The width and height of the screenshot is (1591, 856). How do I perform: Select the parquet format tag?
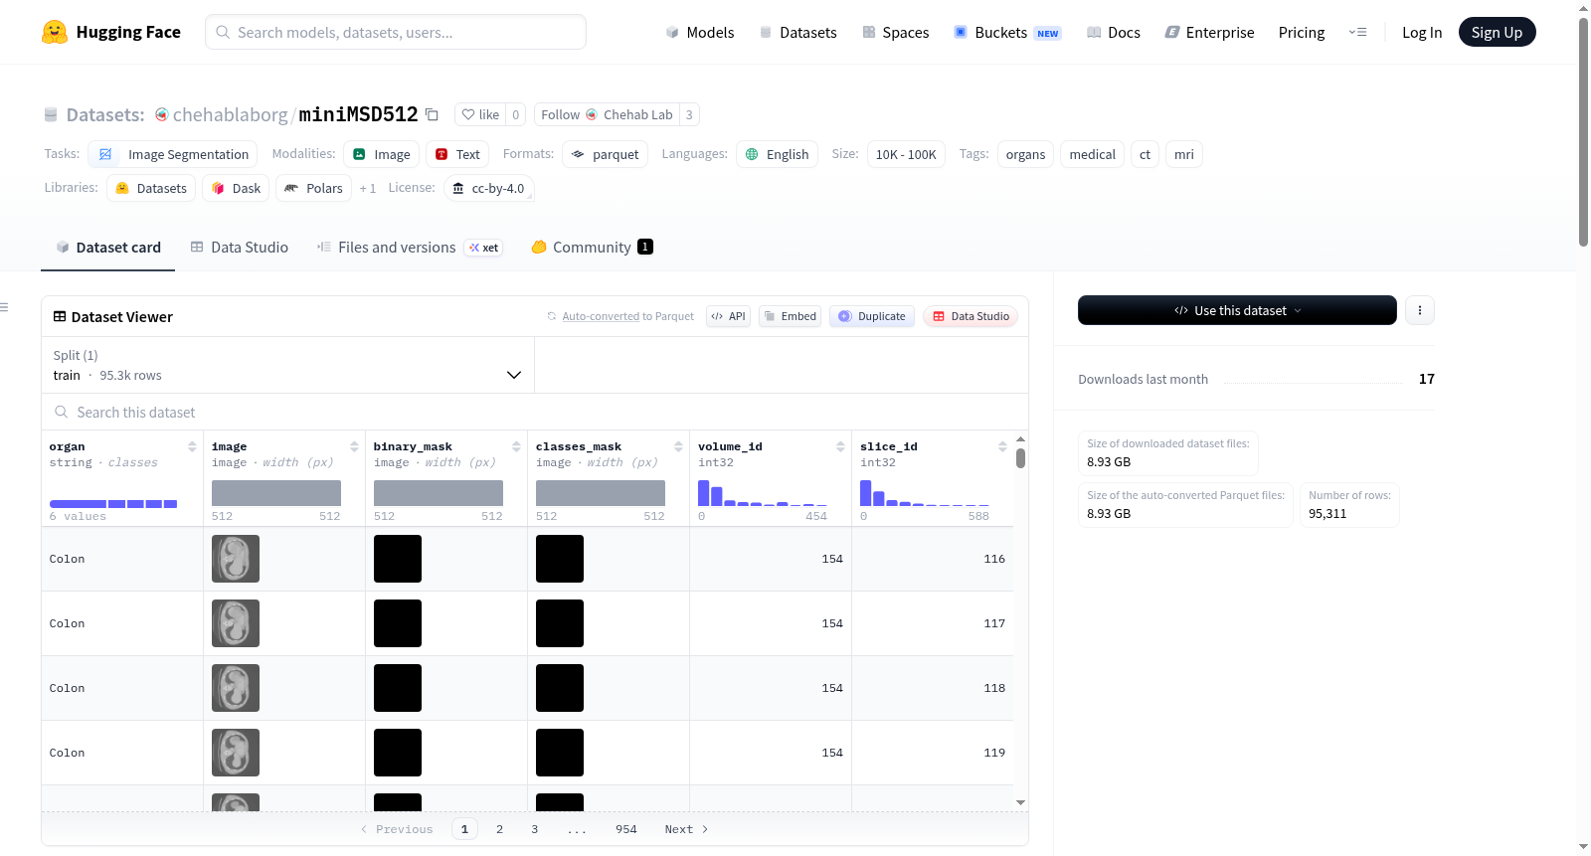click(606, 154)
